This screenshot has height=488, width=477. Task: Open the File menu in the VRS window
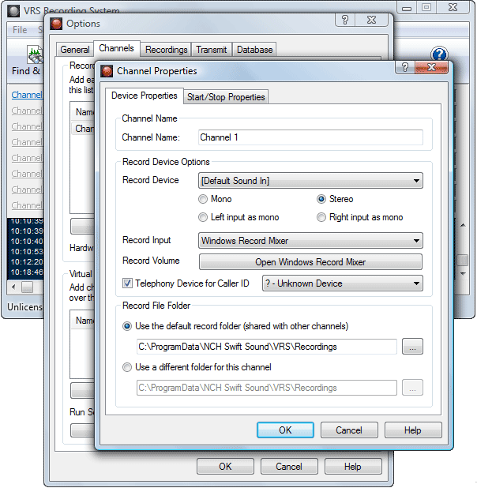click(x=20, y=30)
